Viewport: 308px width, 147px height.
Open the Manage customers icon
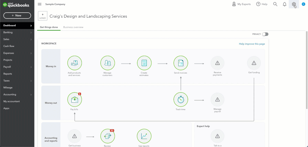pos(108,63)
